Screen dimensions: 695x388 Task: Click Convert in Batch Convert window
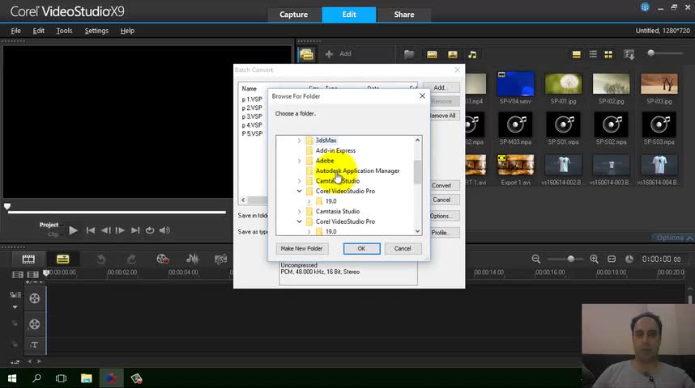pos(441,185)
